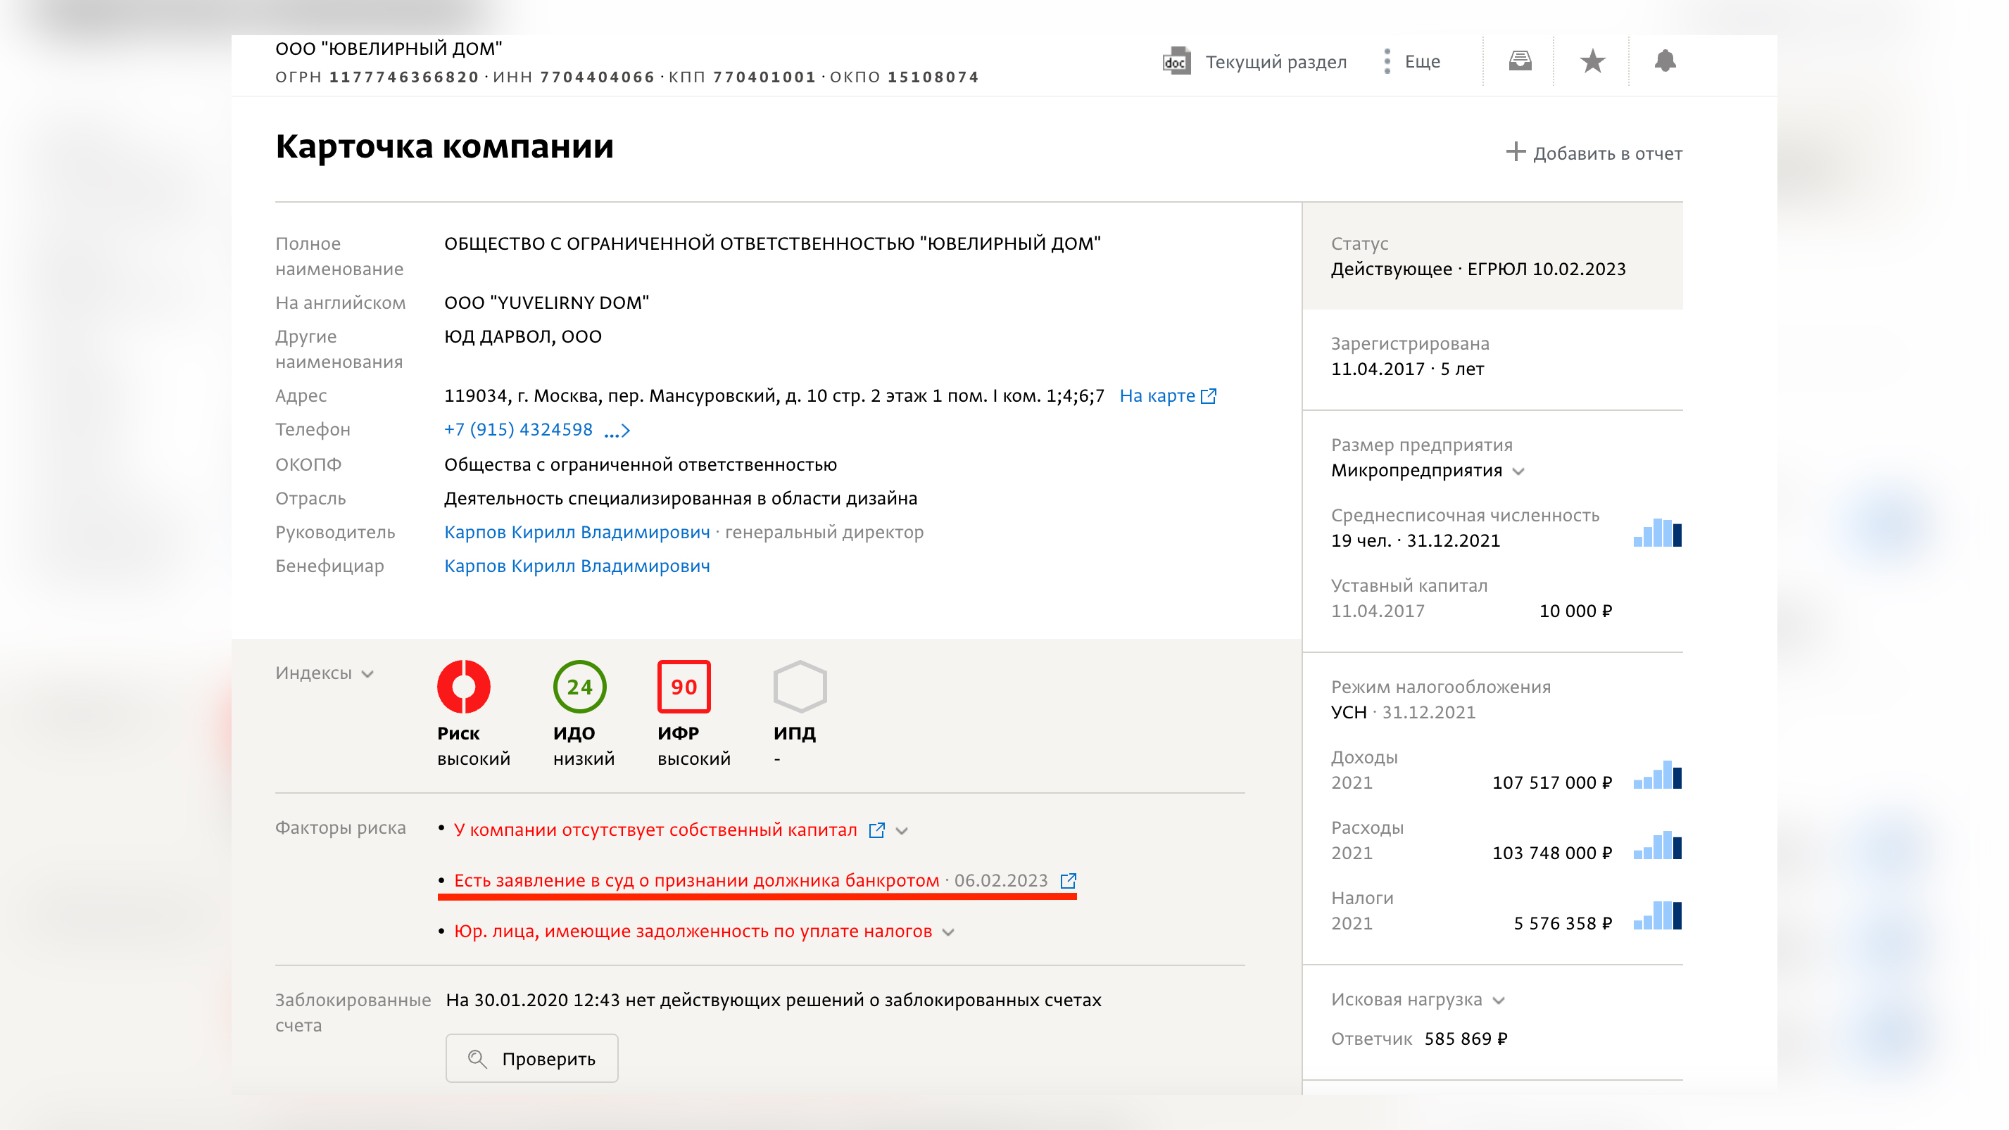Click the ИДО 24 green circle index
This screenshot has width=2009, height=1130.
pos(579,687)
